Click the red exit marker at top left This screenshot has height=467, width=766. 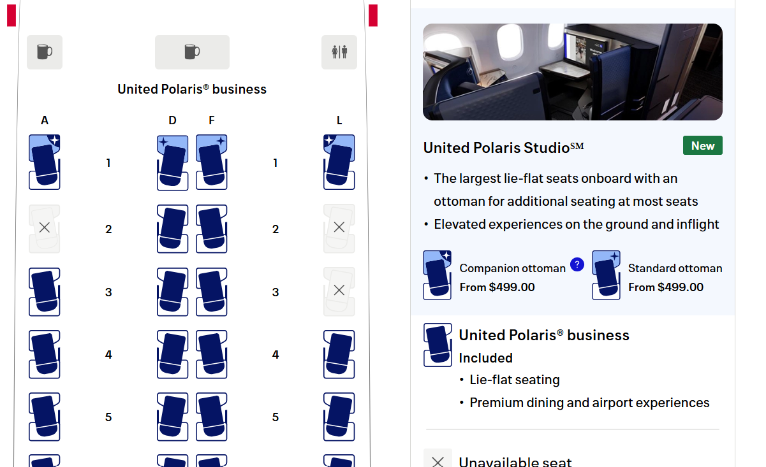(10, 15)
